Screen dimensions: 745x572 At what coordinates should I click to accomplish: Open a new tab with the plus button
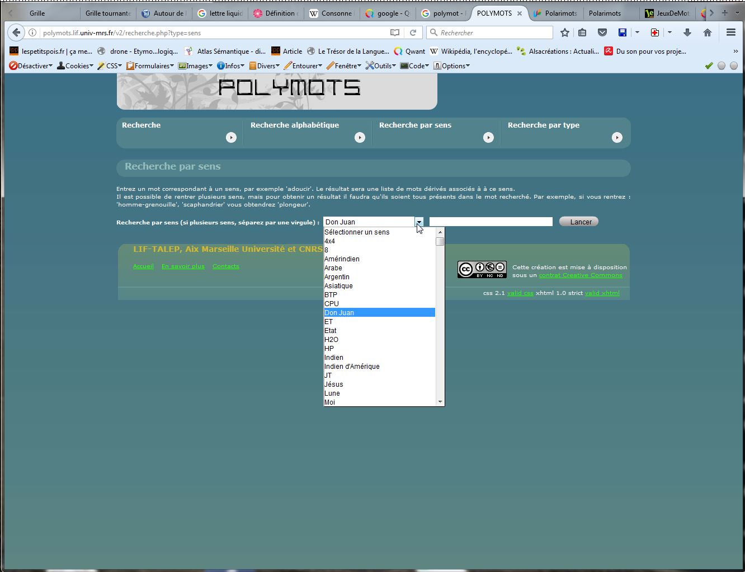(725, 13)
